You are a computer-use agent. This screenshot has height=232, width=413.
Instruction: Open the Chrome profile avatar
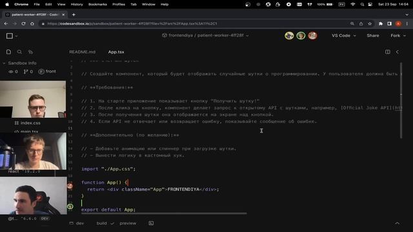click(x=398, y=24)
